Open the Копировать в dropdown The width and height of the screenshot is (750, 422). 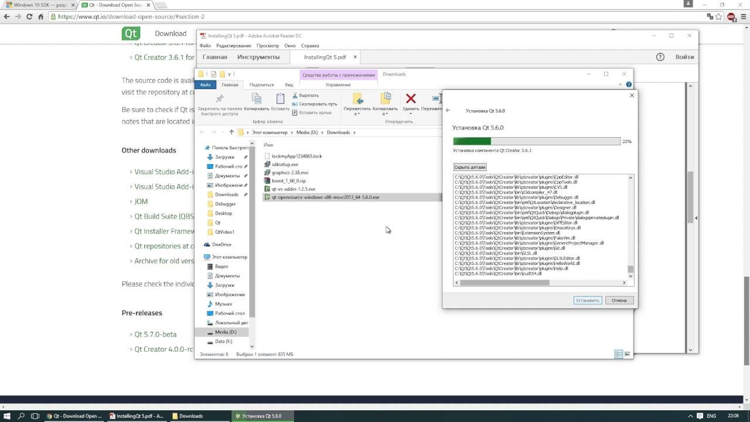point(385,114)
